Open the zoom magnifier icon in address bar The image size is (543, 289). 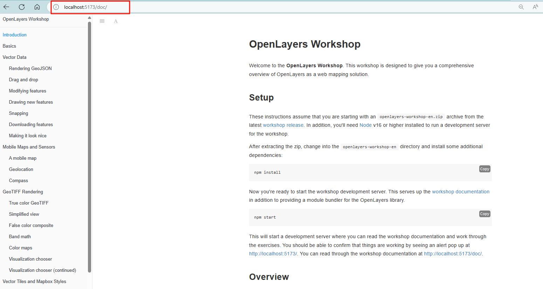521,7
